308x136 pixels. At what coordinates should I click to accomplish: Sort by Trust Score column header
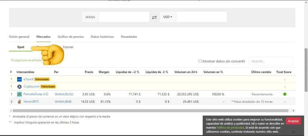[x=284, y=72]
